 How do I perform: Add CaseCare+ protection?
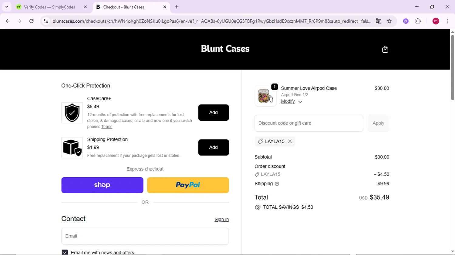pyautogui.click(x=214, y=113)
